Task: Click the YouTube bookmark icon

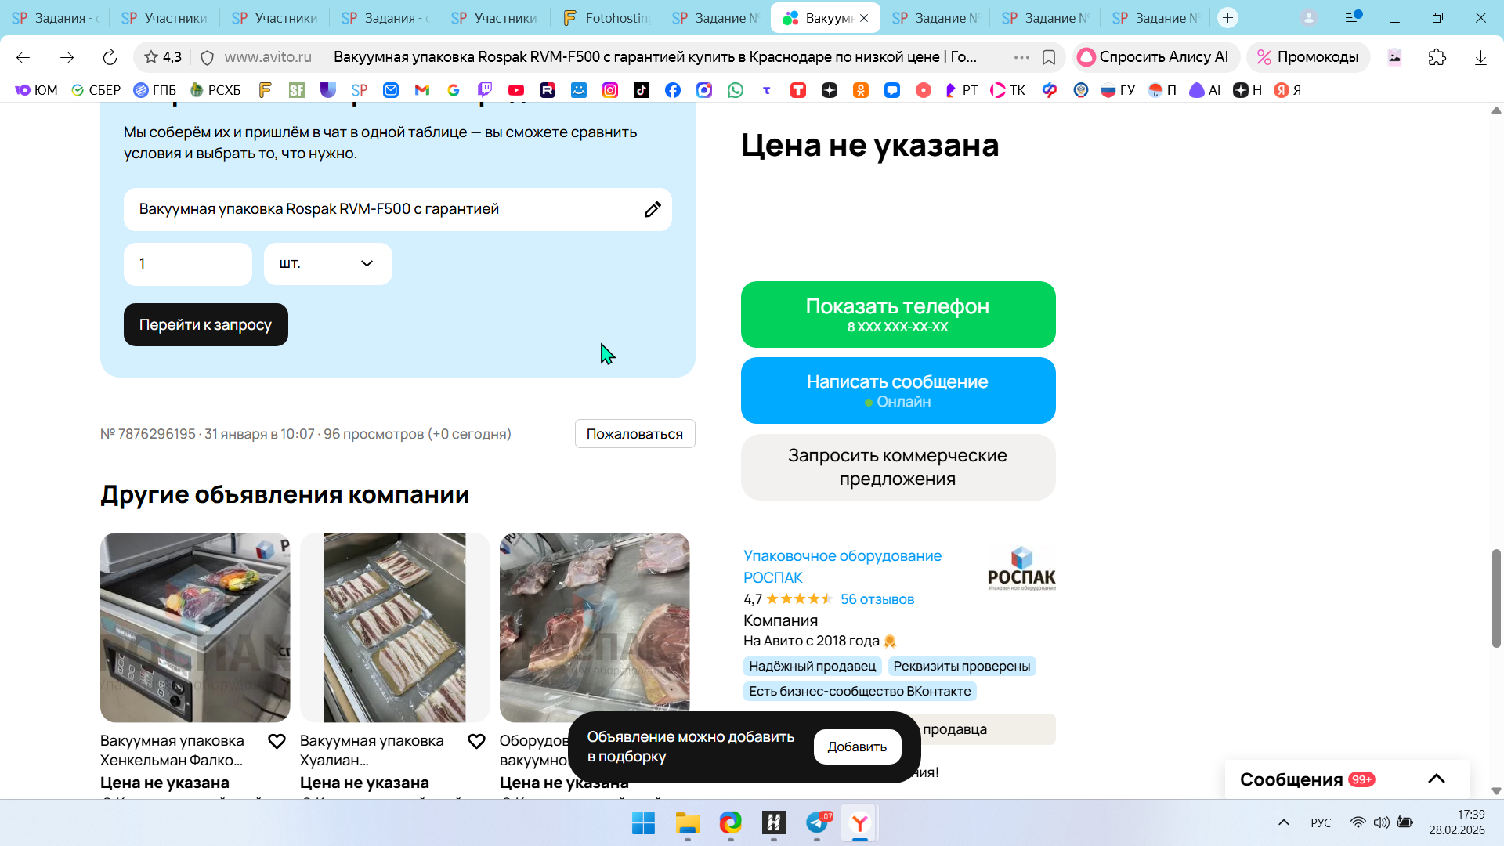Action: coord(515,90)
